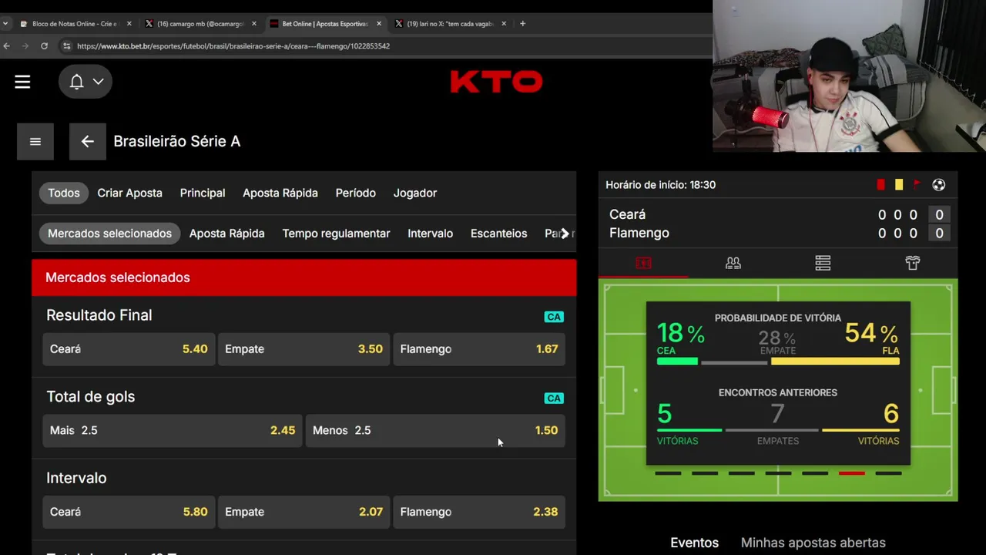
Task: Click CA badge next to Total de gols
Action: click(554, 399)
